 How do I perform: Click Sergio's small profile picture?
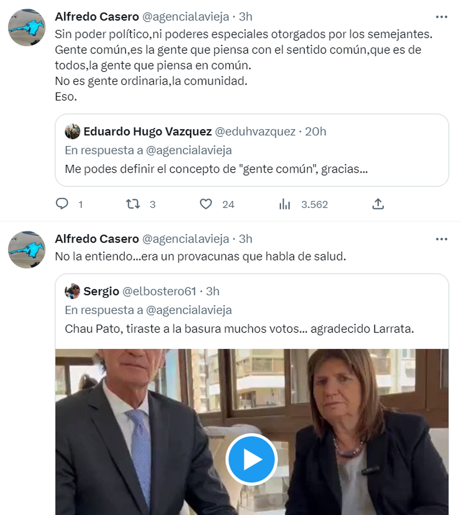tap(72, 291)
